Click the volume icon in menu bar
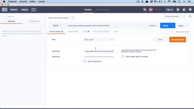 (160, 2)
